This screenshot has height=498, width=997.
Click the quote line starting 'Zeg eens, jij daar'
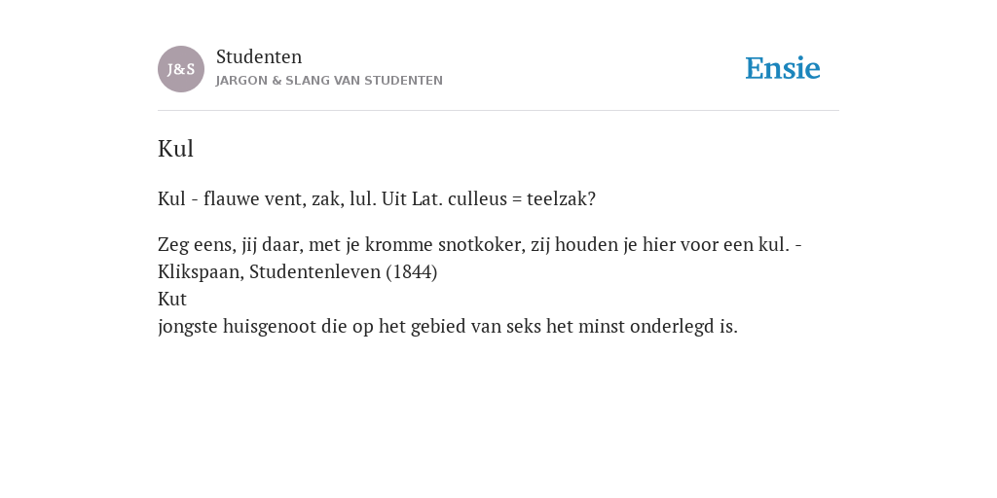click(x=480, y=245)
